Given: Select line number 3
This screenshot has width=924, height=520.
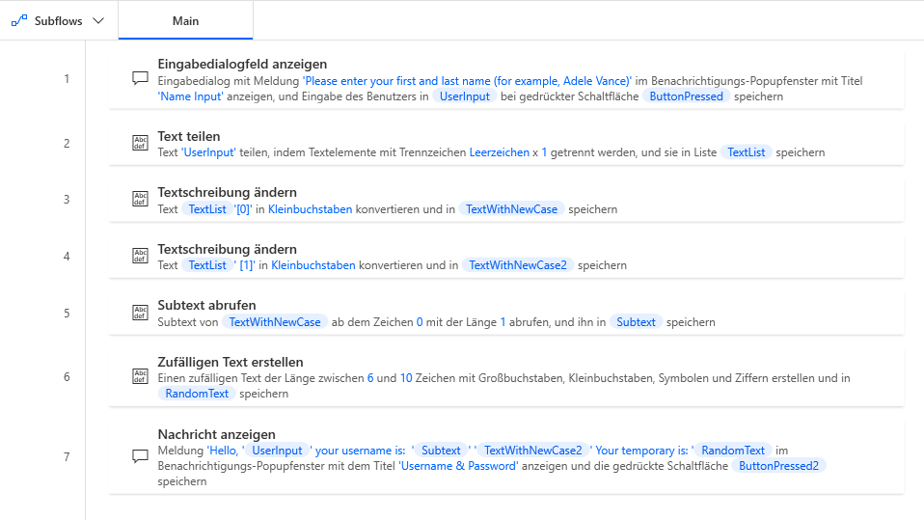Looking at the screenshot, I should [x=67, y=200].
